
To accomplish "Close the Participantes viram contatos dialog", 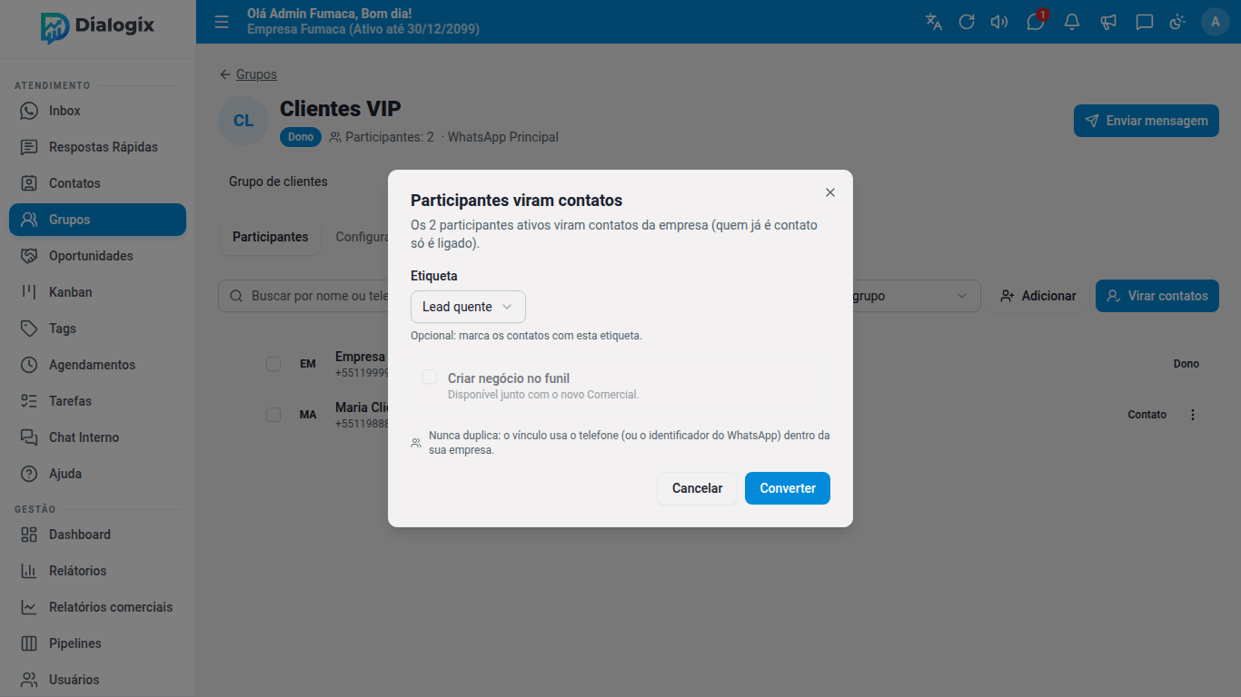I will [x=830, y=192].
